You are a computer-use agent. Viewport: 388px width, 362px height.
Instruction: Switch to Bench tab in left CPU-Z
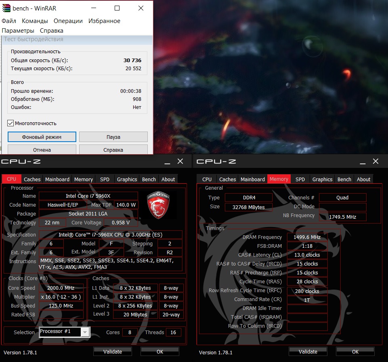point(149,179)
